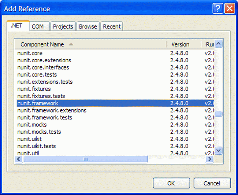
Task: Go to the Browse tab
Action: [88, 26]
